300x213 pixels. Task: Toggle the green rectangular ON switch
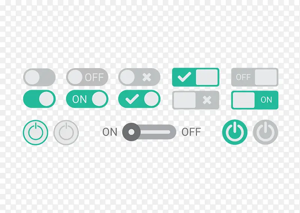255,100
